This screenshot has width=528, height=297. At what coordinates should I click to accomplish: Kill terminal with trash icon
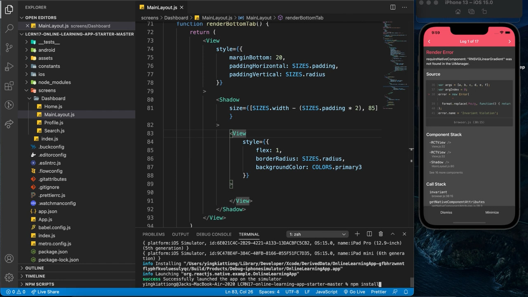point(381,234)
